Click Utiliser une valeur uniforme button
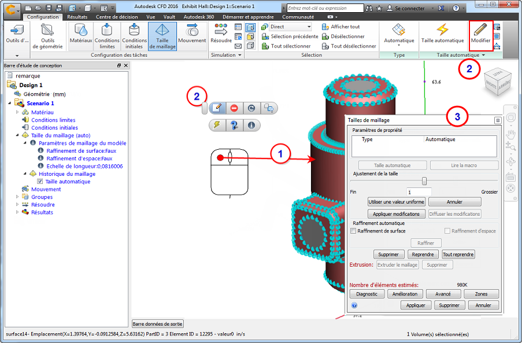Image resolution: width=522 pixels, height=343 pixels. click(x=396, y=202)
